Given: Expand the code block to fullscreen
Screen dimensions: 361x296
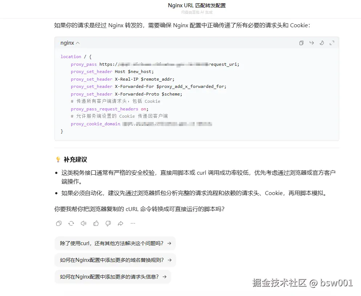Looking at the screenshot, I should (x=332, y=43).
